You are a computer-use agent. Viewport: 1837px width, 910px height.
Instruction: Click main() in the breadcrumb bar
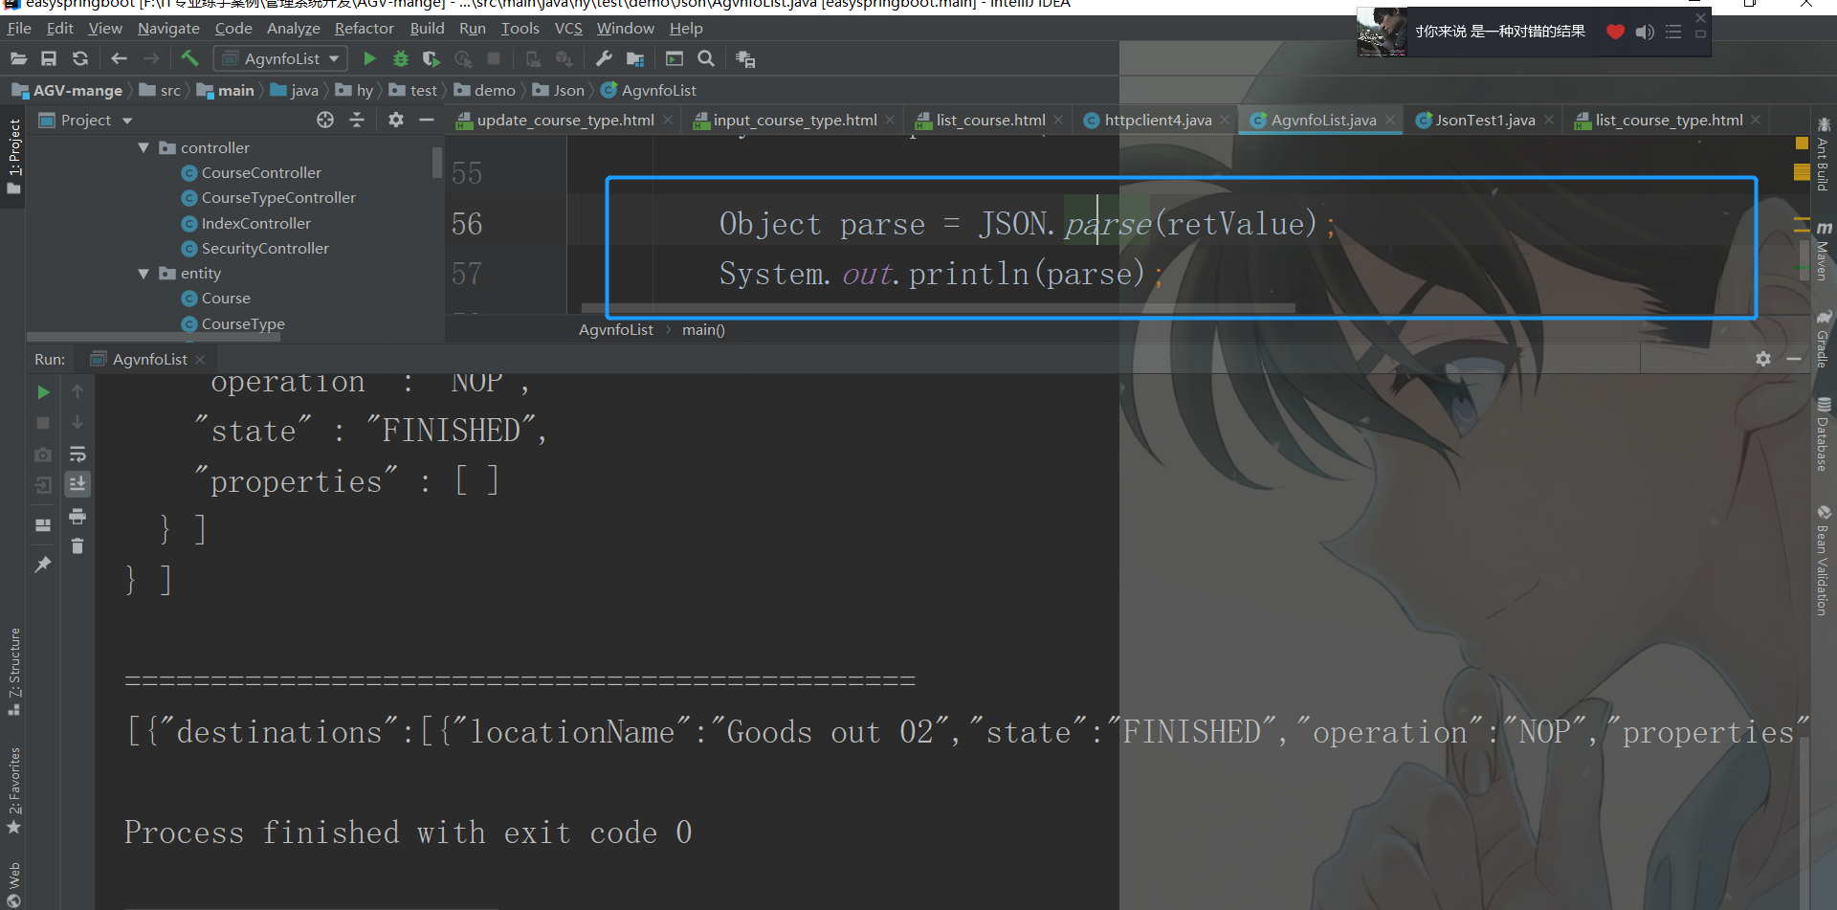click(x=703, y=329)
